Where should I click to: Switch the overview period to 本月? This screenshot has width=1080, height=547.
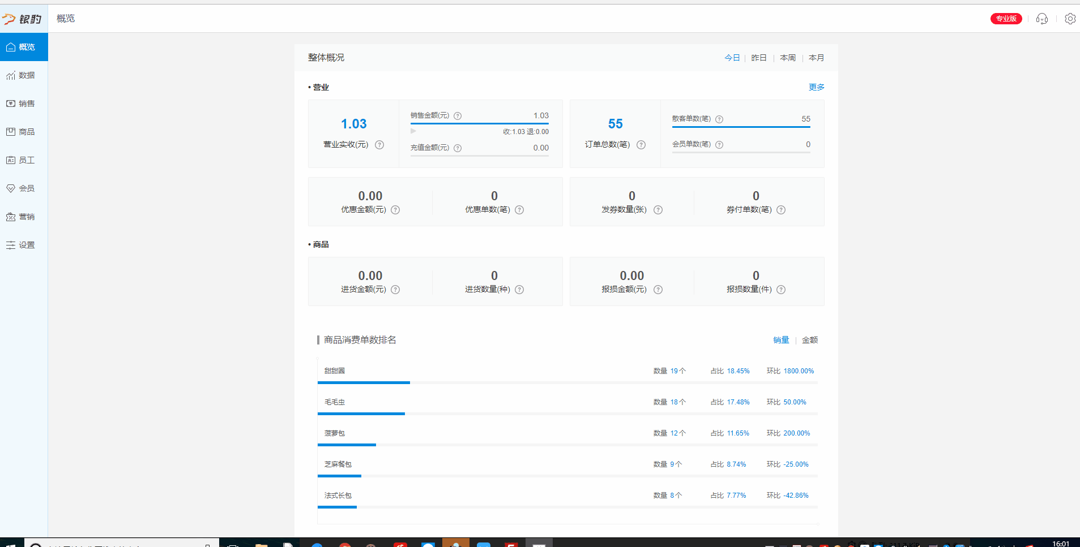click(x=816, y=58)
